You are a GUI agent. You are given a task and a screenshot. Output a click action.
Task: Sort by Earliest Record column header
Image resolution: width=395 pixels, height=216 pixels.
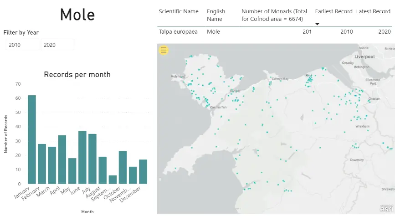tap(333, 11)
